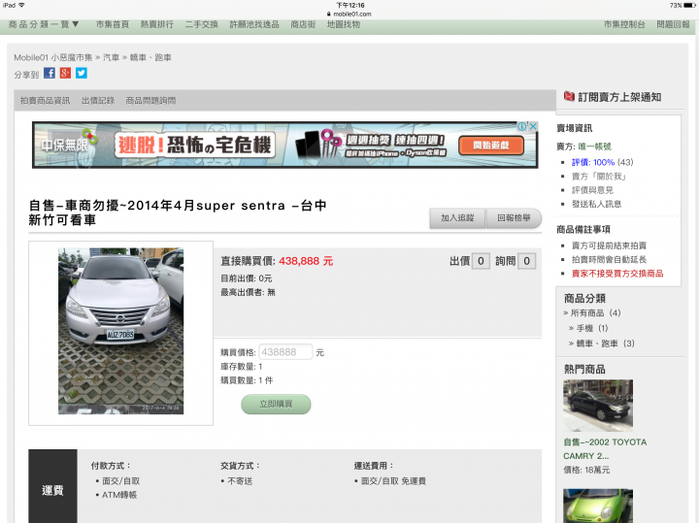Viewport: 699px width, 523px height.
Task: Tap the mobile01.com address bar
Action: 349,14
